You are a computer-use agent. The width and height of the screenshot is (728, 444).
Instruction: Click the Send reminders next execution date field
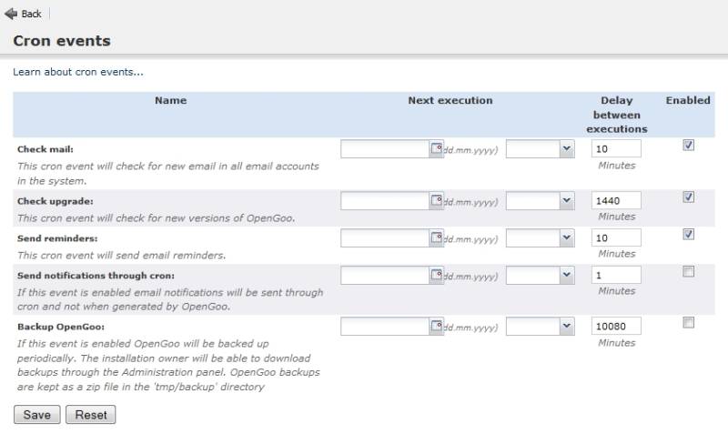385,237
